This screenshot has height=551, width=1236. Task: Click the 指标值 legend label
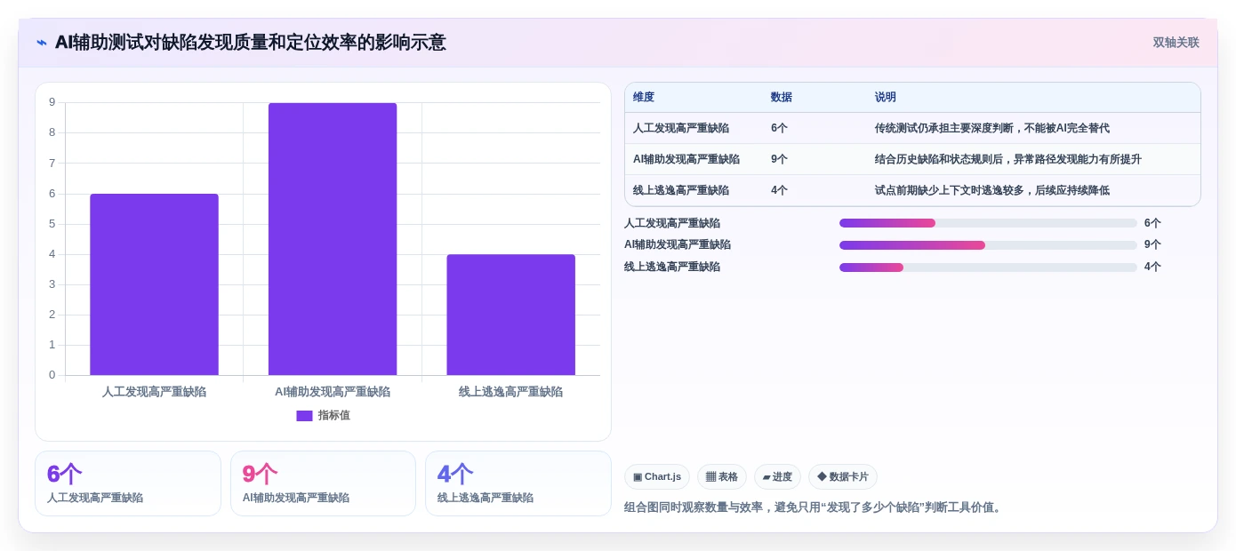(334, 415)
